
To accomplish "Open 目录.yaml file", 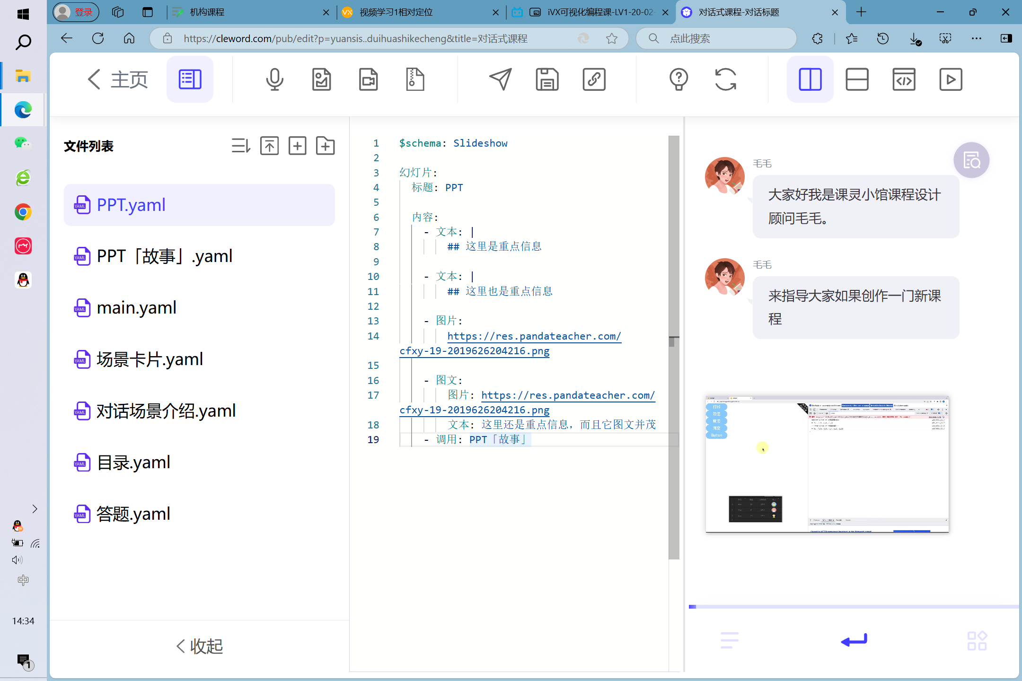I will (x=199, y=463).
